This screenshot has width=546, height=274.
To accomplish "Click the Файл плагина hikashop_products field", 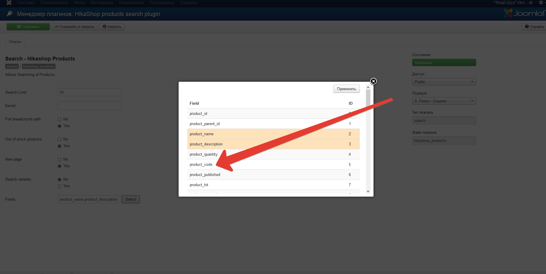I will point(444,140).
